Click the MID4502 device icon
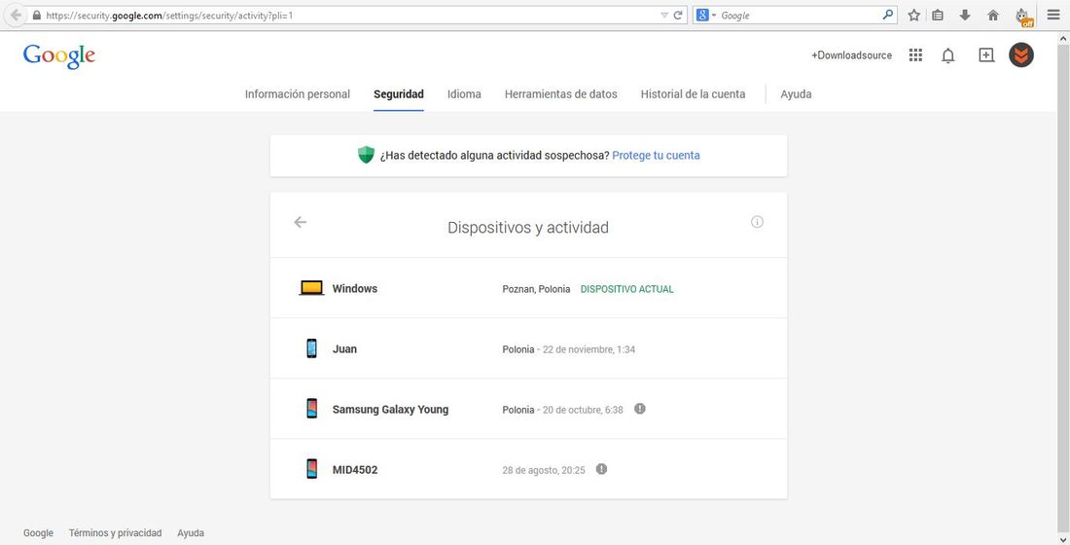The image size is (1070, 545). [311, 468]
